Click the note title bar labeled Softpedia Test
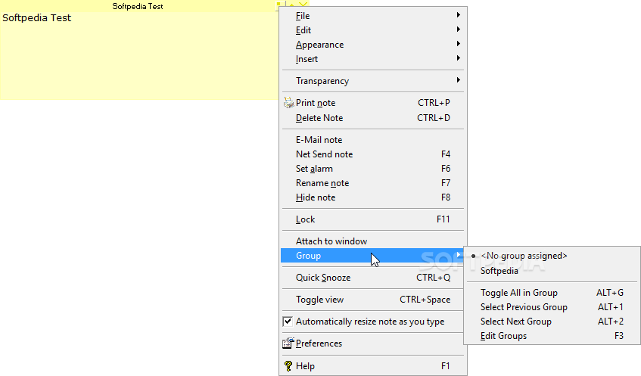 (x=138, y=6)
